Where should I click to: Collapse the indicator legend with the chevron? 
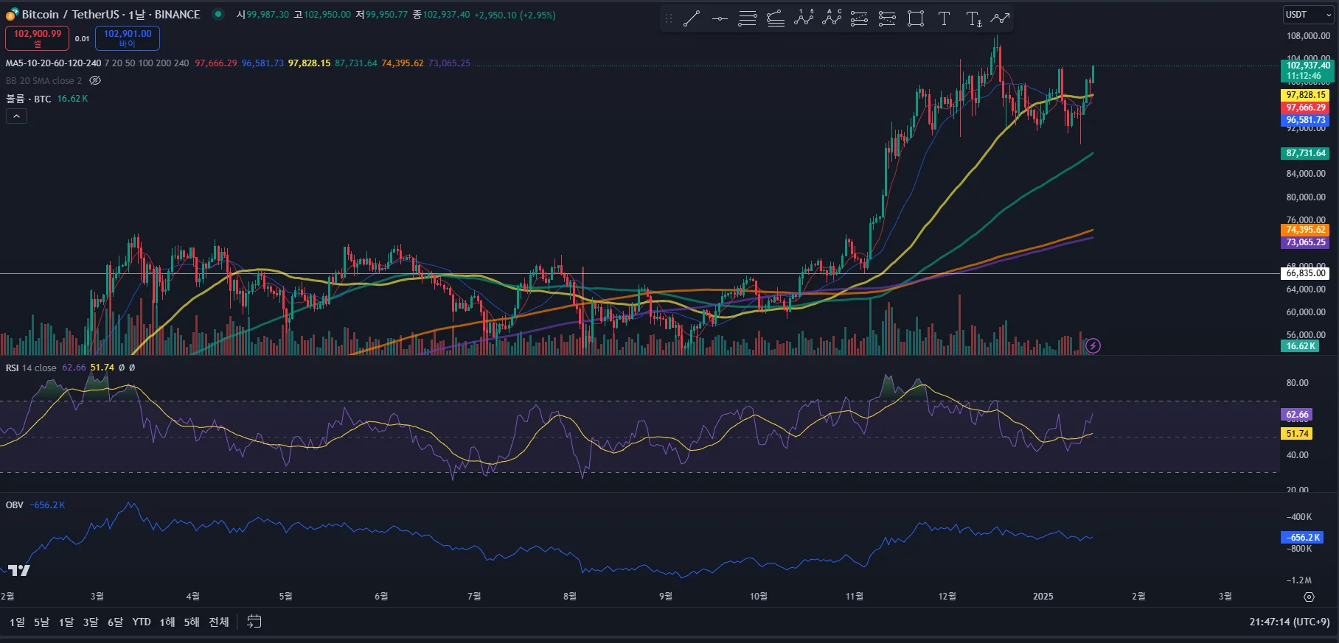coord(16,116)
